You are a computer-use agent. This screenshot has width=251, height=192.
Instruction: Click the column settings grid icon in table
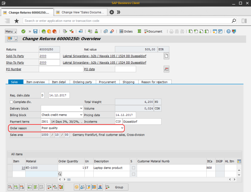[239, 161]
